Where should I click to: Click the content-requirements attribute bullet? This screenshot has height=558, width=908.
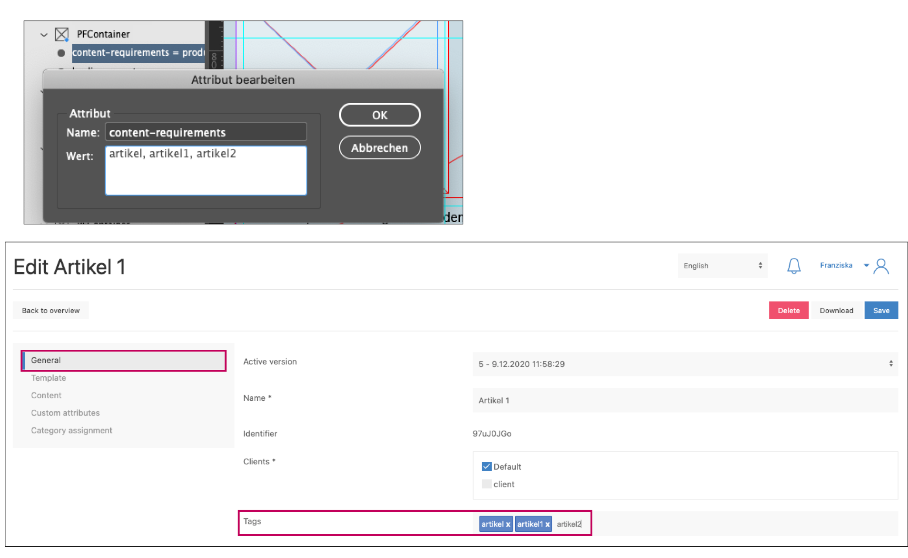tap(61, 53)
